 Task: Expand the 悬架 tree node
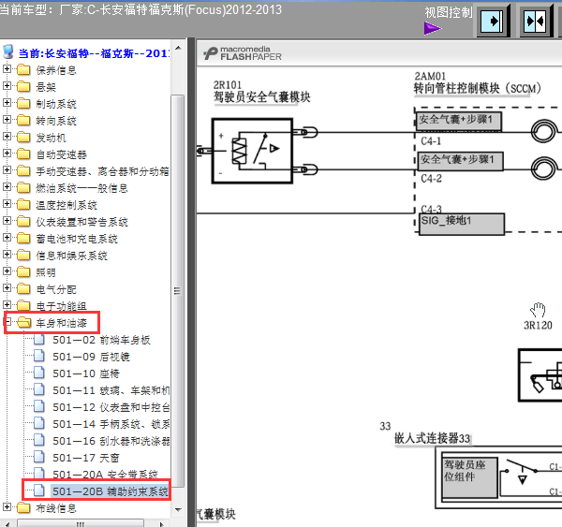[7, 85]
